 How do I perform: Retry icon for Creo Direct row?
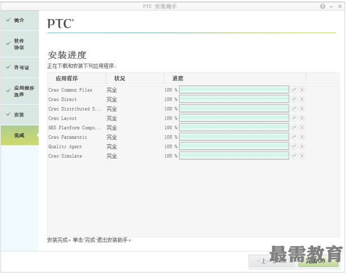pyautogui.click(x=294, y=99)
